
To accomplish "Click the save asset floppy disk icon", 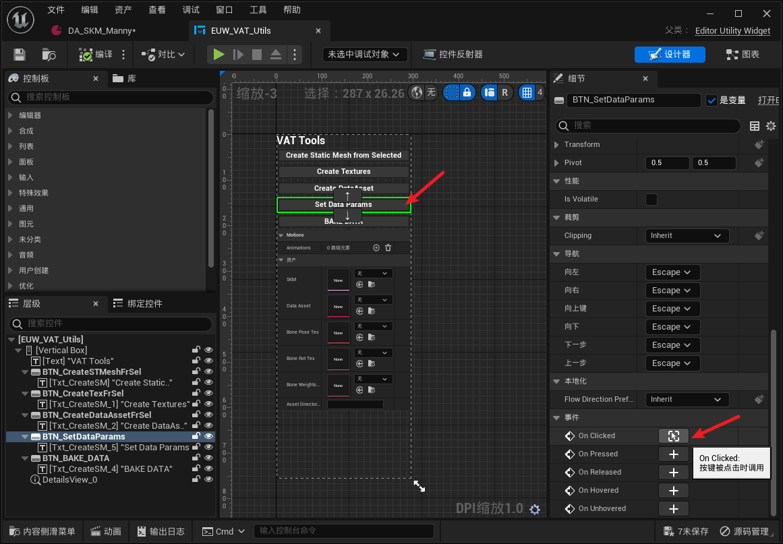I will 20,55.
